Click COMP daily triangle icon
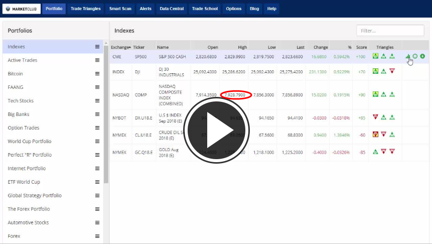 pos(375,94)
